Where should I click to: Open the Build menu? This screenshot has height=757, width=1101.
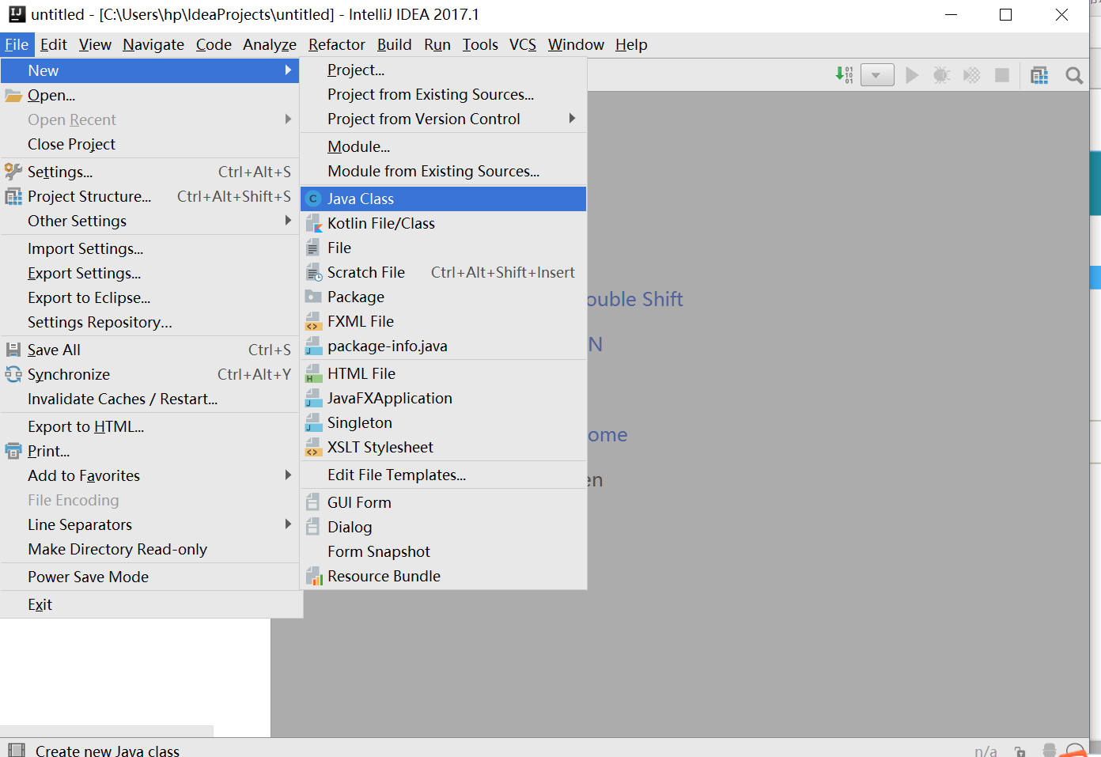[394, 44]
